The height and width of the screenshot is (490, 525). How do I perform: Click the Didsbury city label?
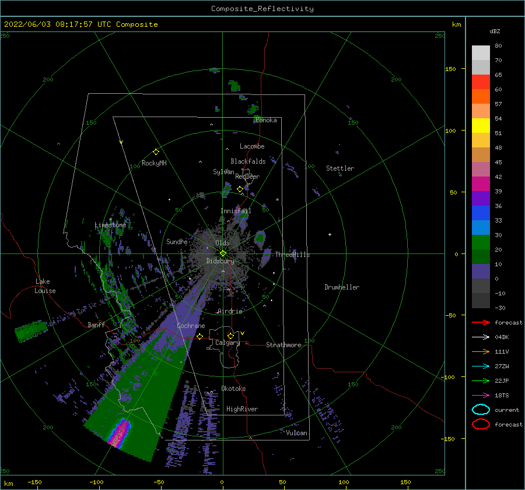pos(220,261)
